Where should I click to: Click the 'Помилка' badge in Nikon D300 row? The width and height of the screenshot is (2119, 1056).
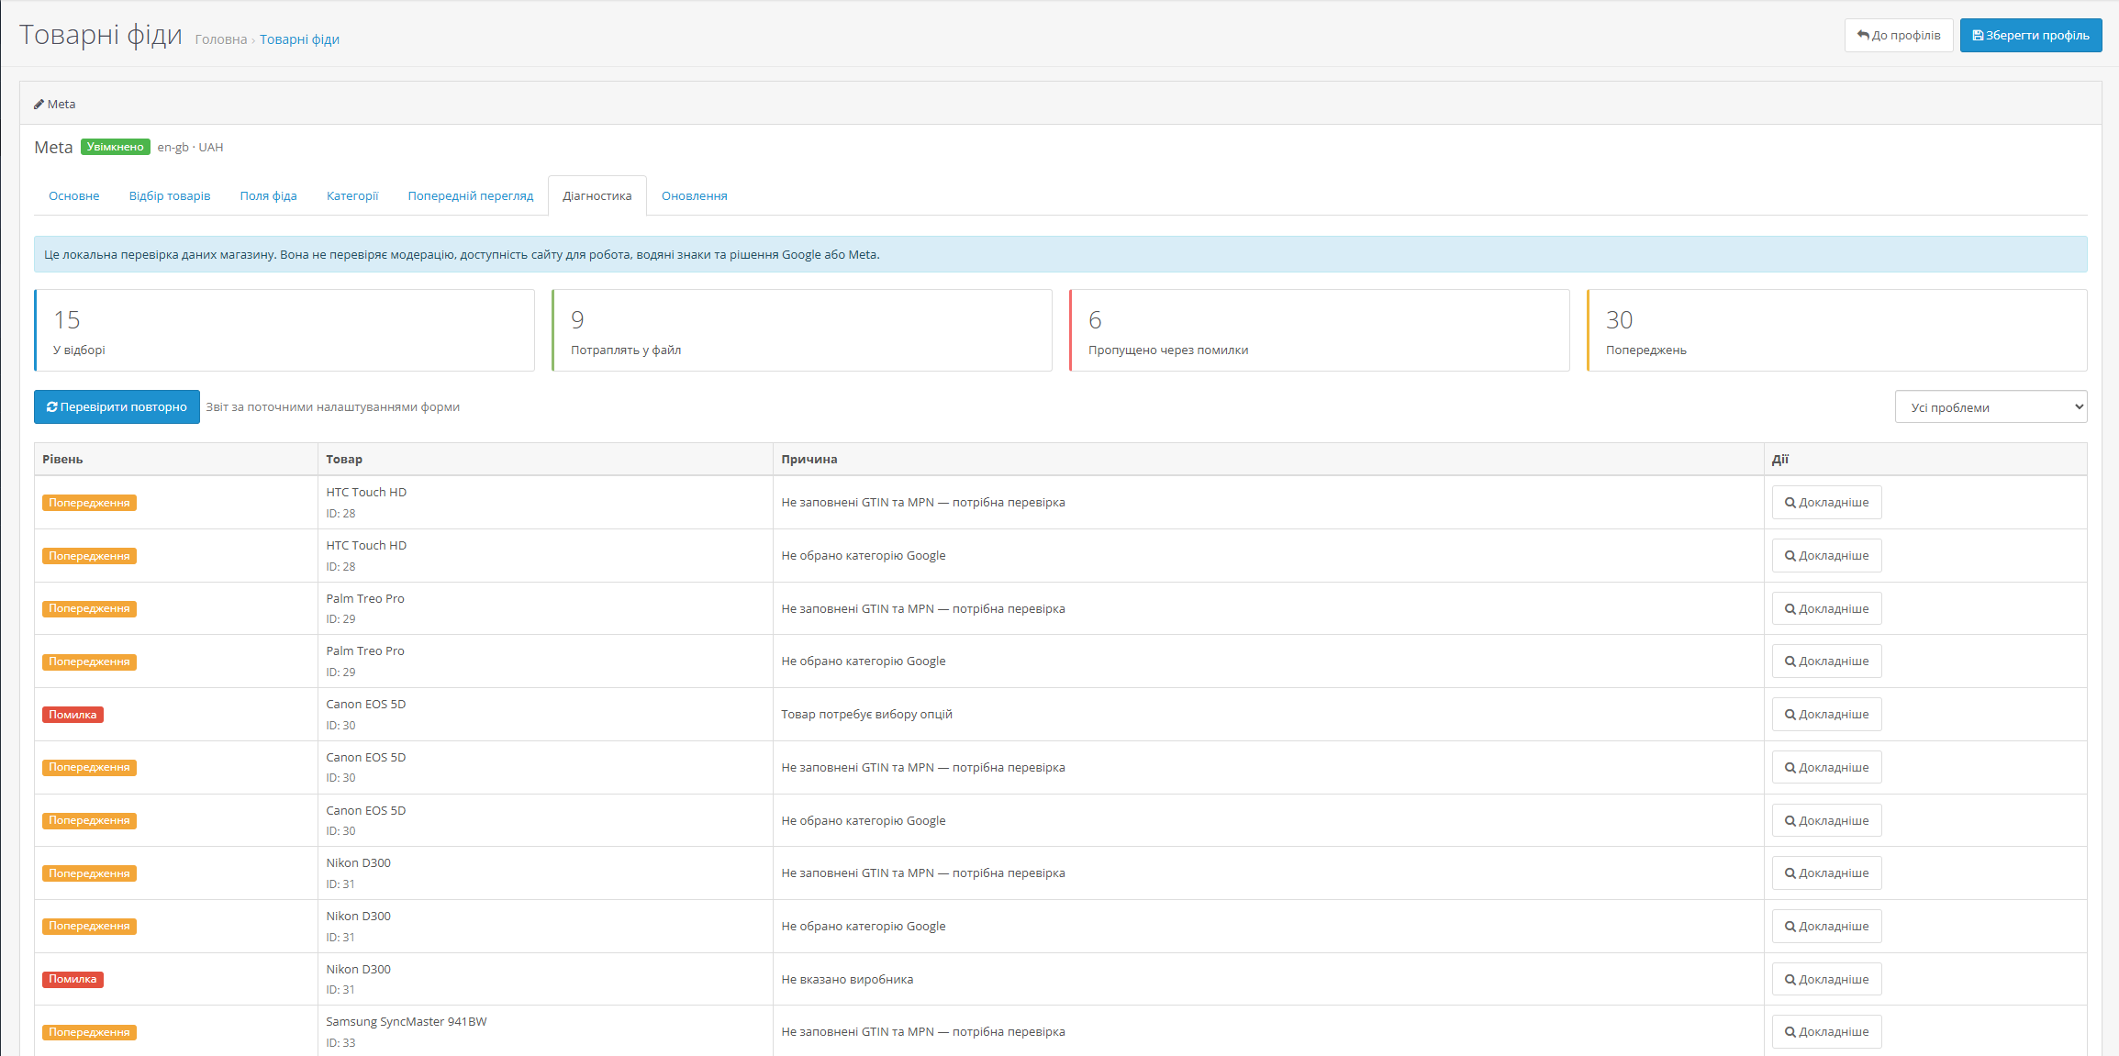tap(72, 980)
